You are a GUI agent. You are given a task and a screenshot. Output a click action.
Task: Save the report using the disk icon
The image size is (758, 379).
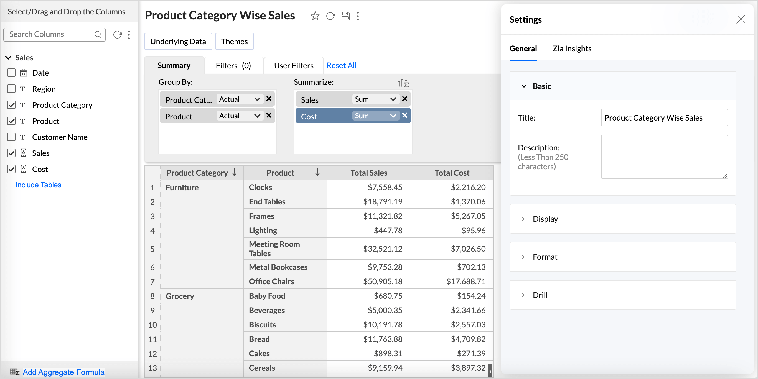[x=345, y=16]
